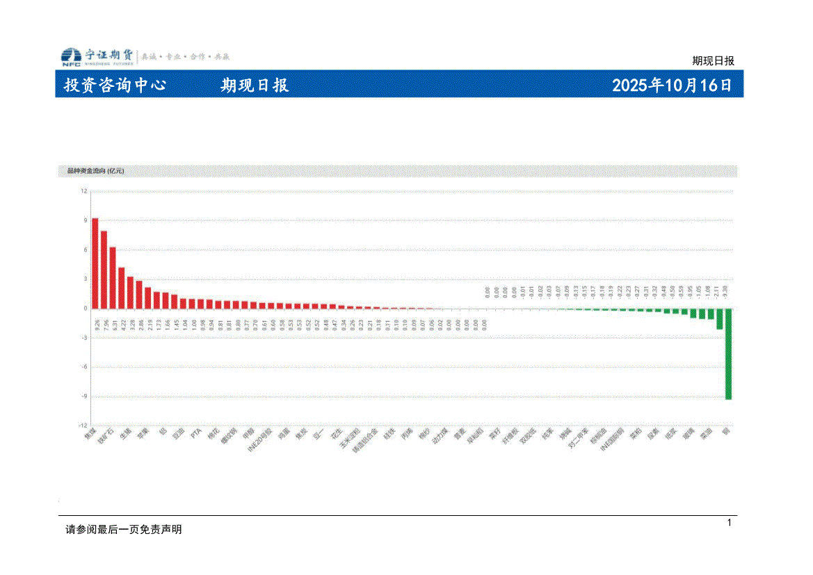Click the PTA x-axis label
The height and width of the screenshot is (575, 813).
(x=196, y=434)
